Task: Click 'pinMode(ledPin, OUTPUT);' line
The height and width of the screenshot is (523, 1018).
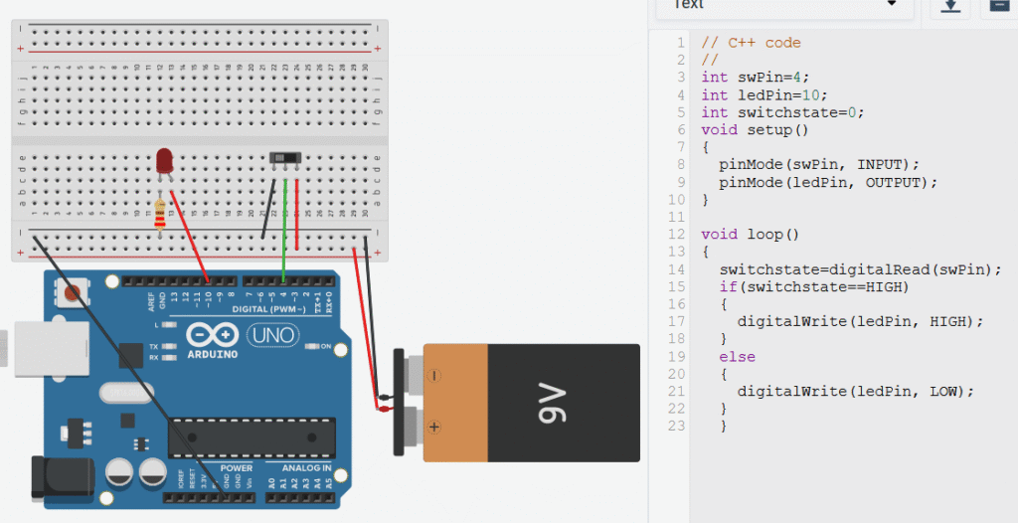Action: [828, 183]
